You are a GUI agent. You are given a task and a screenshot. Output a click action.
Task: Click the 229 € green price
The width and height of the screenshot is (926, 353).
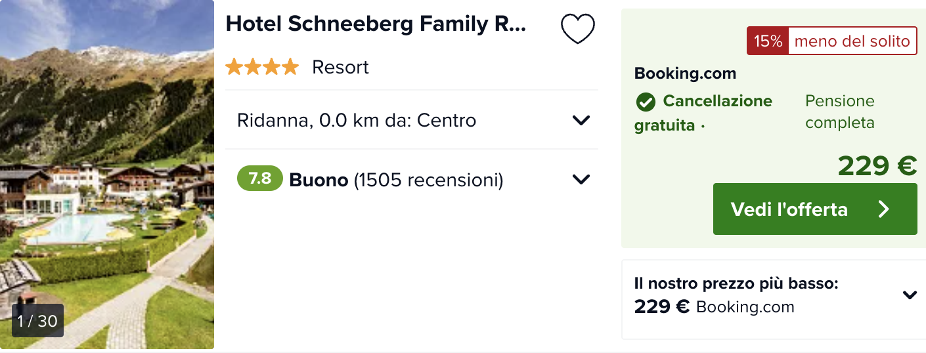pos(877,166)
